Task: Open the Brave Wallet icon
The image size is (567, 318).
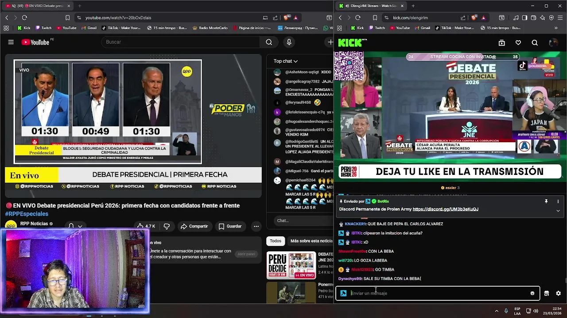Action: [533, 18]
